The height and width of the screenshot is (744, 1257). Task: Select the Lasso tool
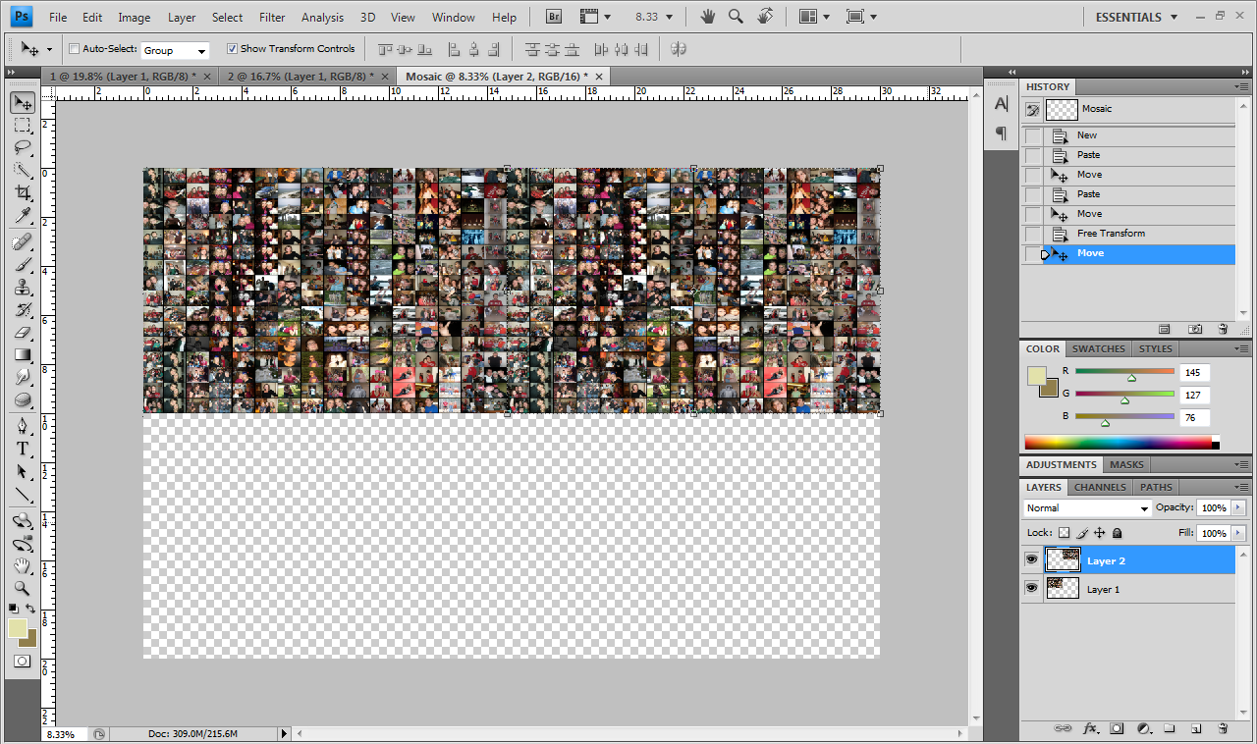pyautogui.click(x=22, y=148)
